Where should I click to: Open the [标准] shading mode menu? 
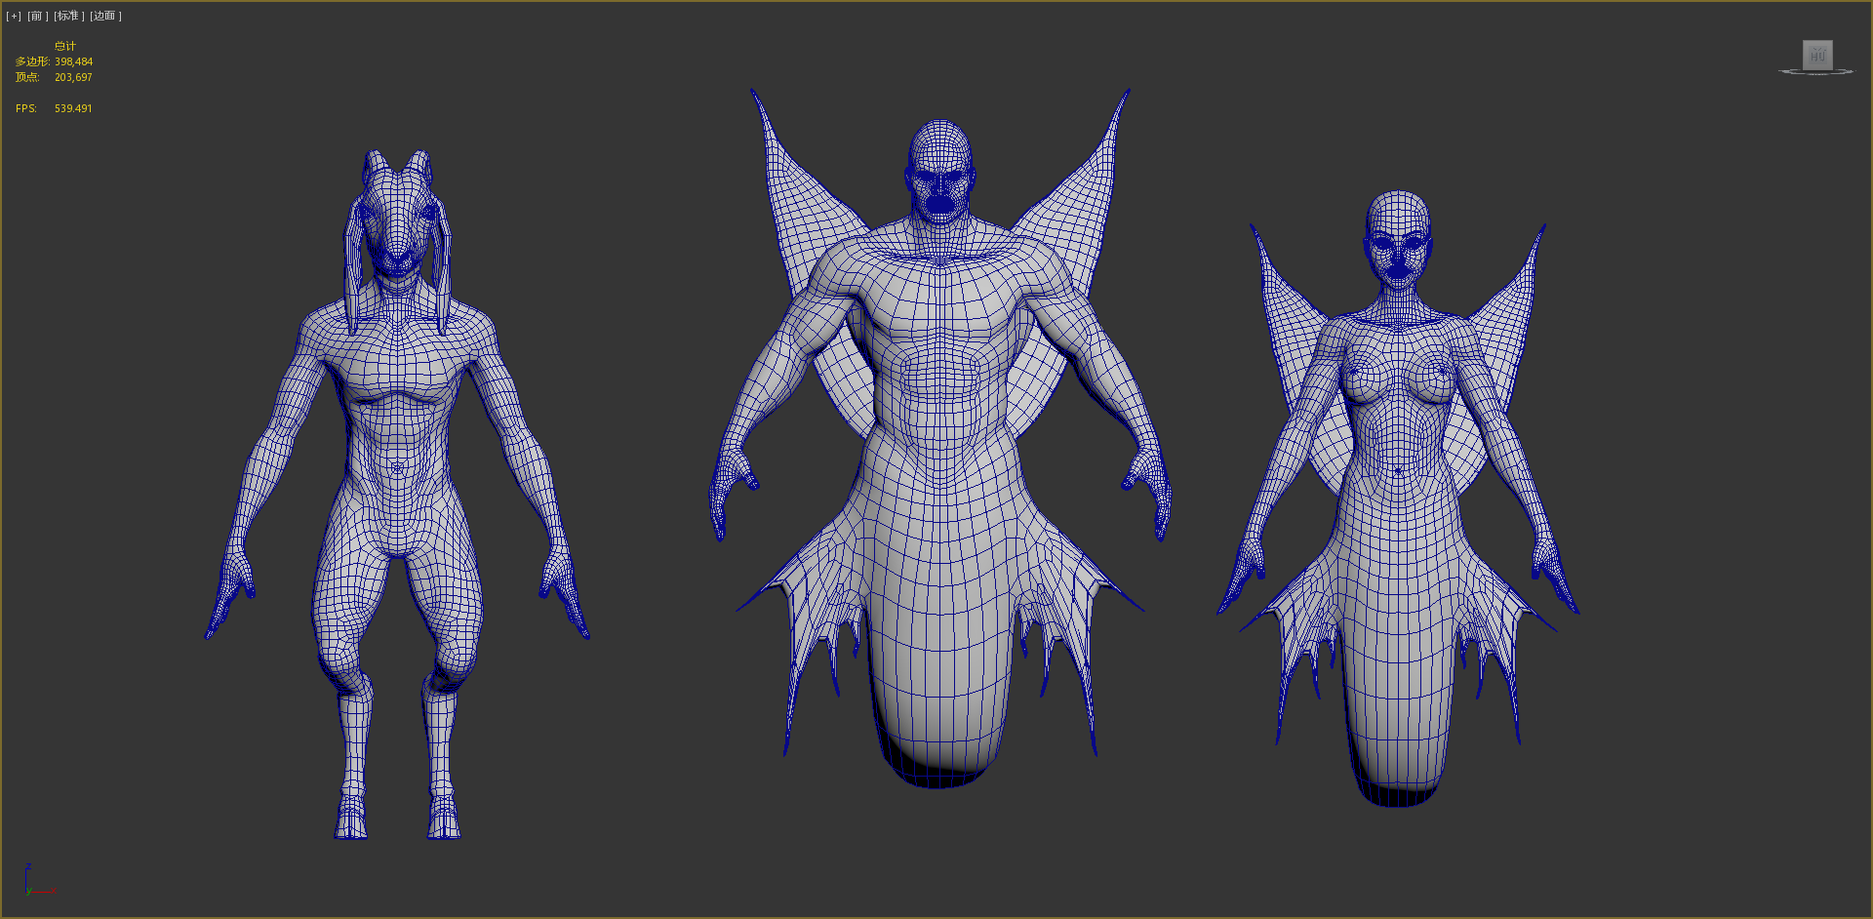tap(68, 16)
